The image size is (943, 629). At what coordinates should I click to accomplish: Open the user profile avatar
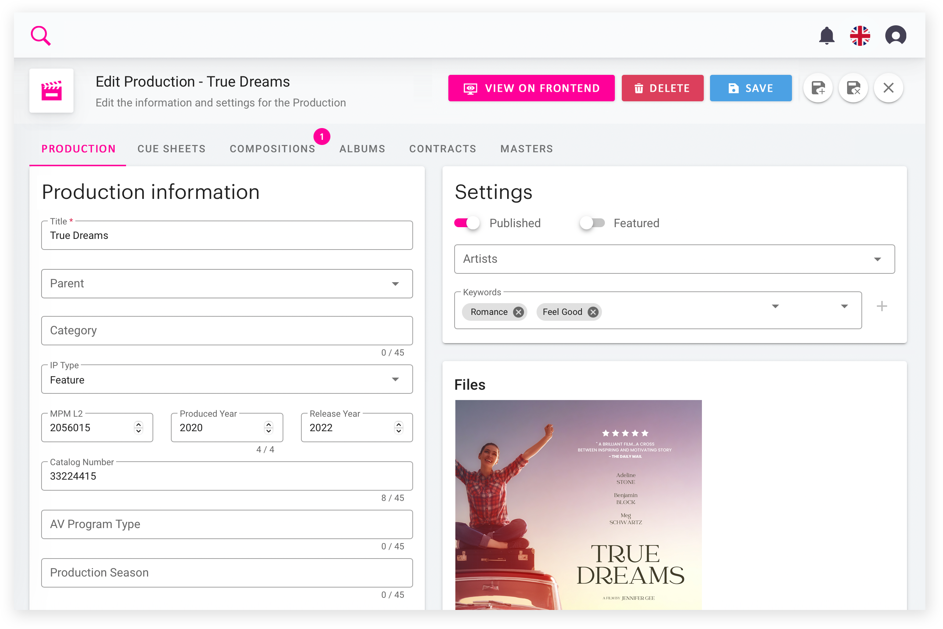pyautogui.click(x=895, y=36)
